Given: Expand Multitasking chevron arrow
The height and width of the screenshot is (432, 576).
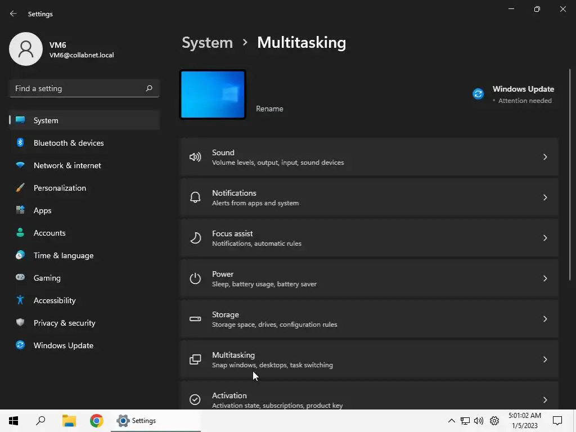Looking at the screenshot, I should (545, 359).
